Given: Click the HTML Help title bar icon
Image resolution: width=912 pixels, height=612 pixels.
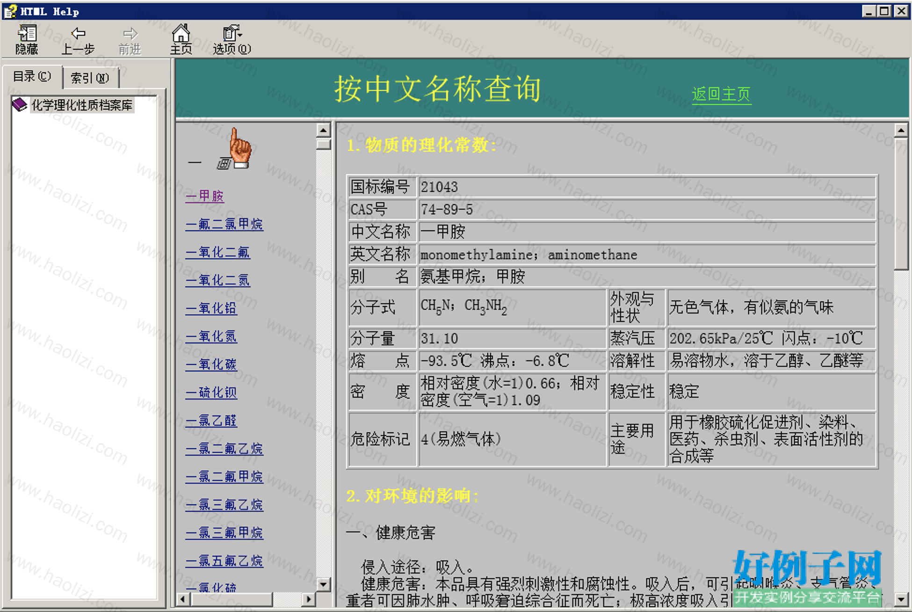Looking at the screenshot, I should coord(10,11).
